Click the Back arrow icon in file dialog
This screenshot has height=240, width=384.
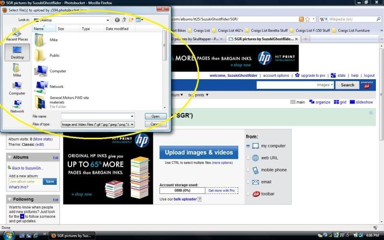tap(117, 20)
